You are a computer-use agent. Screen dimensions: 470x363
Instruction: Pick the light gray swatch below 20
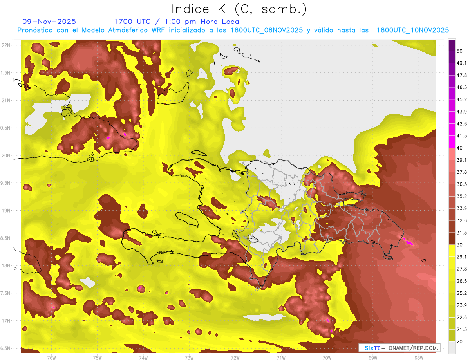(452, 348)
